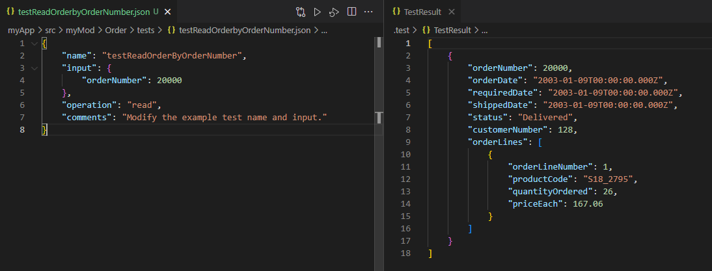Open .test in the right breadcrumb
This screenshot has width=712, height=271.
coord(401,31)
